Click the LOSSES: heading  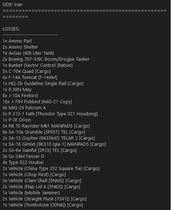click(11, 29)
